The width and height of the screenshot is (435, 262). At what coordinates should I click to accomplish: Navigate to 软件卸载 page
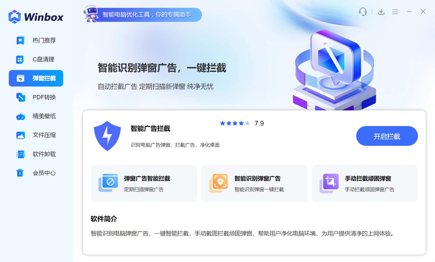click(36, 154)
